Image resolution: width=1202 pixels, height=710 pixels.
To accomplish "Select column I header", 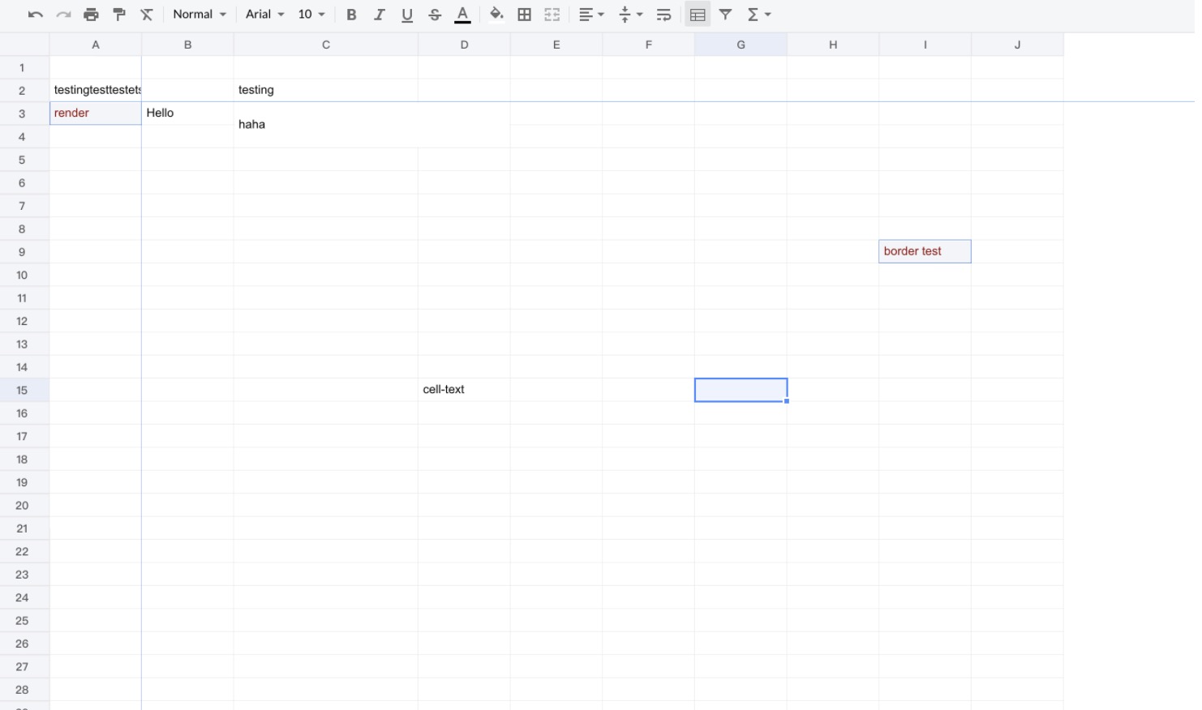I will pos(925,45).
